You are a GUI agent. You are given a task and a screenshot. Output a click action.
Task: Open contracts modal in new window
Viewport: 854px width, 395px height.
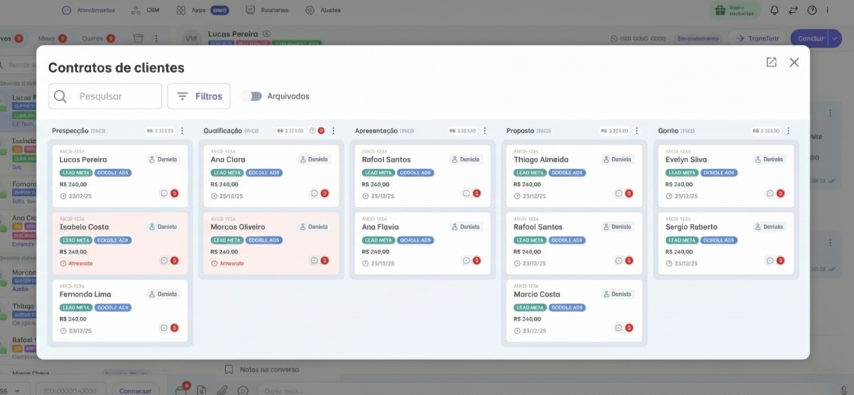[771, 63]
